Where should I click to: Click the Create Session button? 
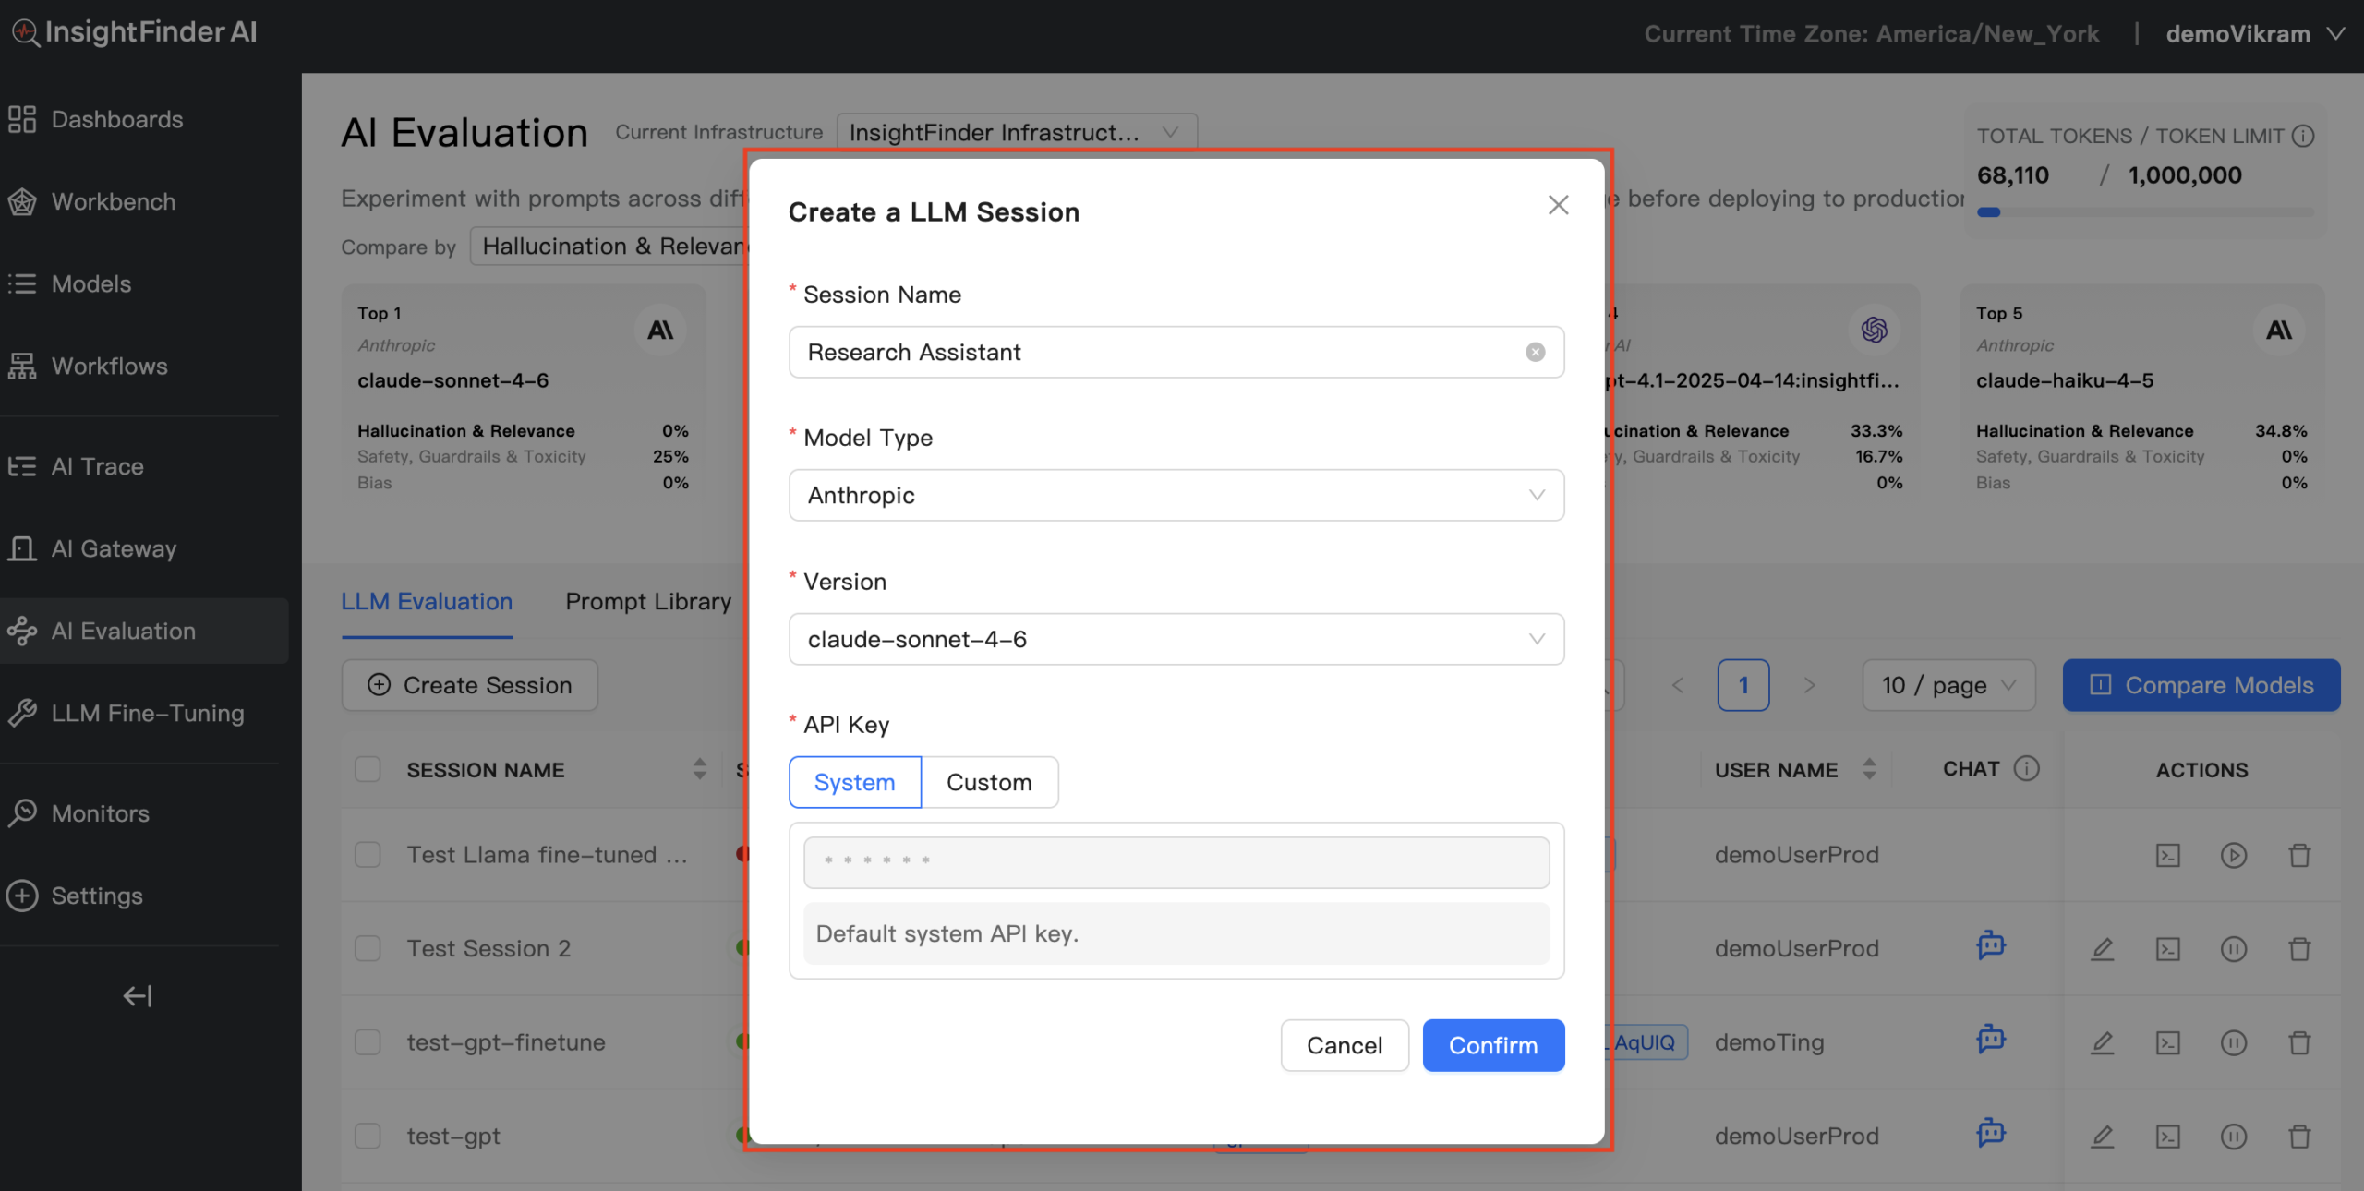click(470, 685)
